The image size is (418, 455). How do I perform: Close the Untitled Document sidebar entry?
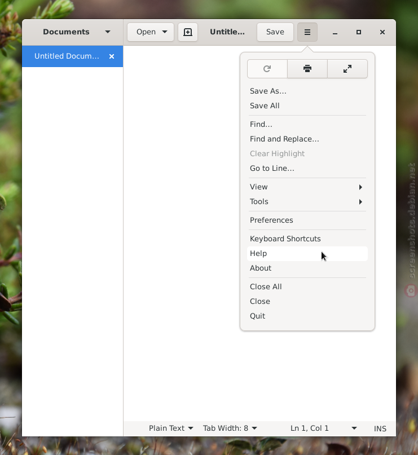(x=112, y=56)
